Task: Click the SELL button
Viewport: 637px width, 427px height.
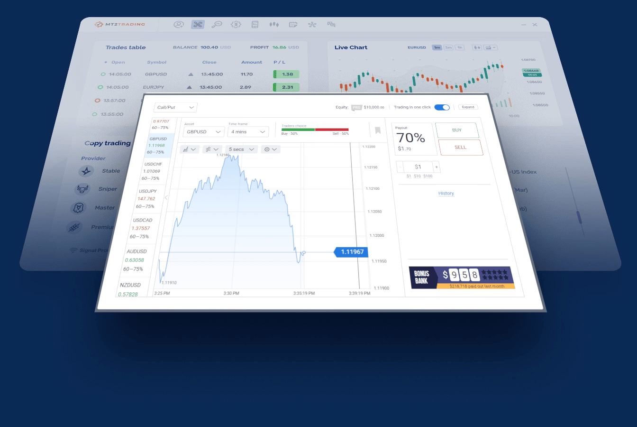Action: (461, 147)
